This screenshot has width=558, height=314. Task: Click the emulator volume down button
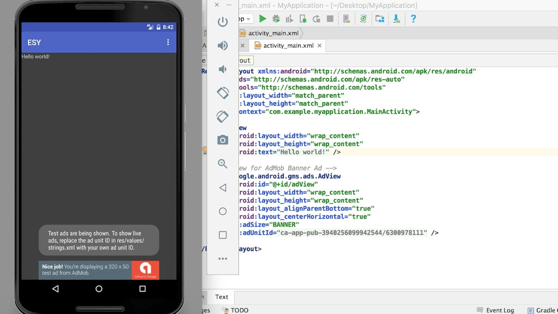coord(223,69)
